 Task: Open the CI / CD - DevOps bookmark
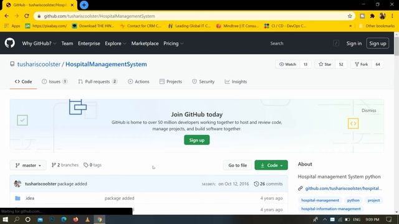coord(286,26)
